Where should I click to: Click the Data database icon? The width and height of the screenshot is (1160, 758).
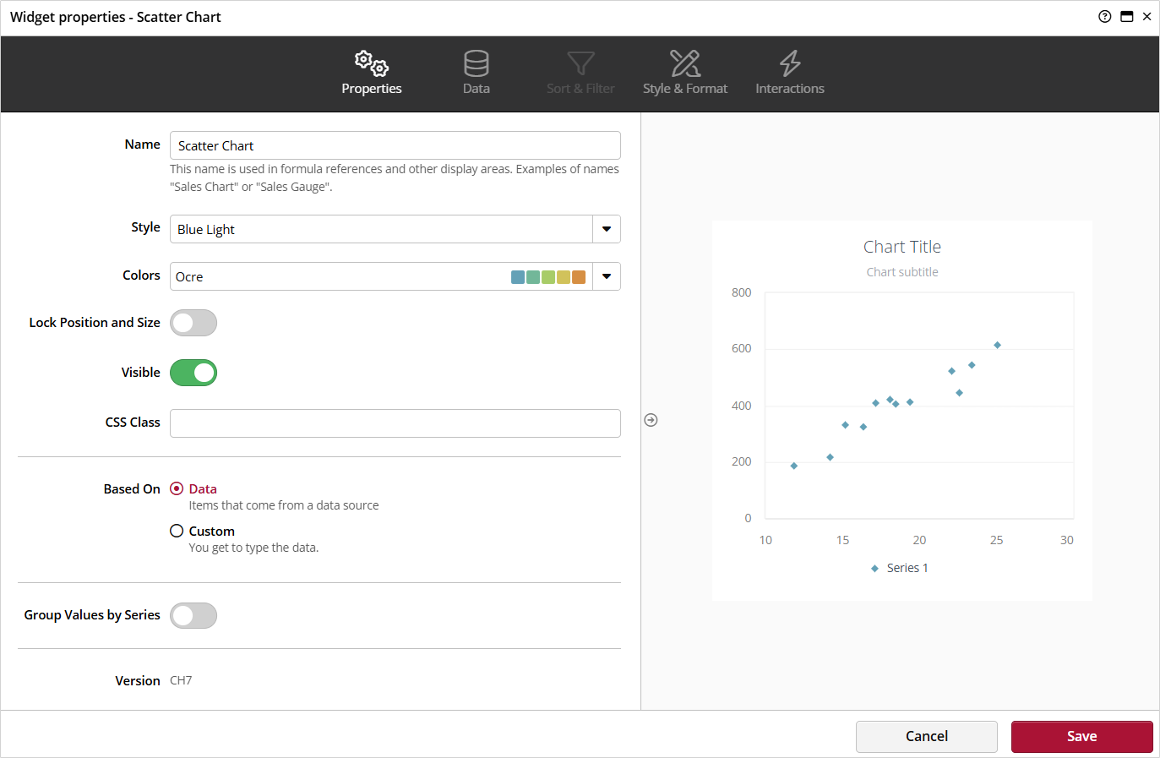[477, 63]
